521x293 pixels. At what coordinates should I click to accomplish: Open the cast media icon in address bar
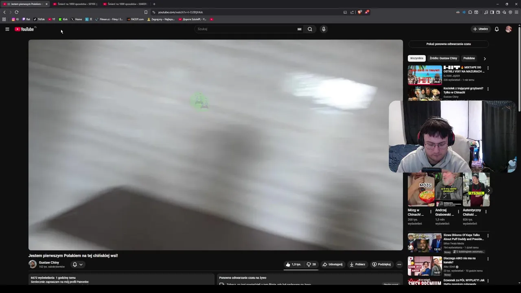pos(345,12)
